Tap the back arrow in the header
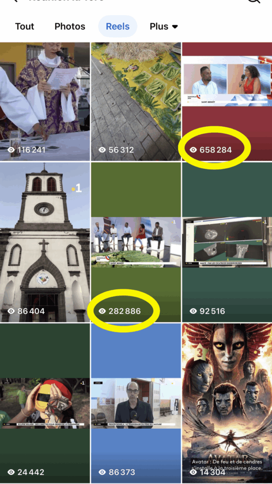This screenshot has height=484, width=272. (15, 0)
